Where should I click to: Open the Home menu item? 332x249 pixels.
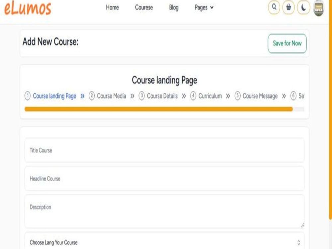pyautogui.click(x=113, y=7)
